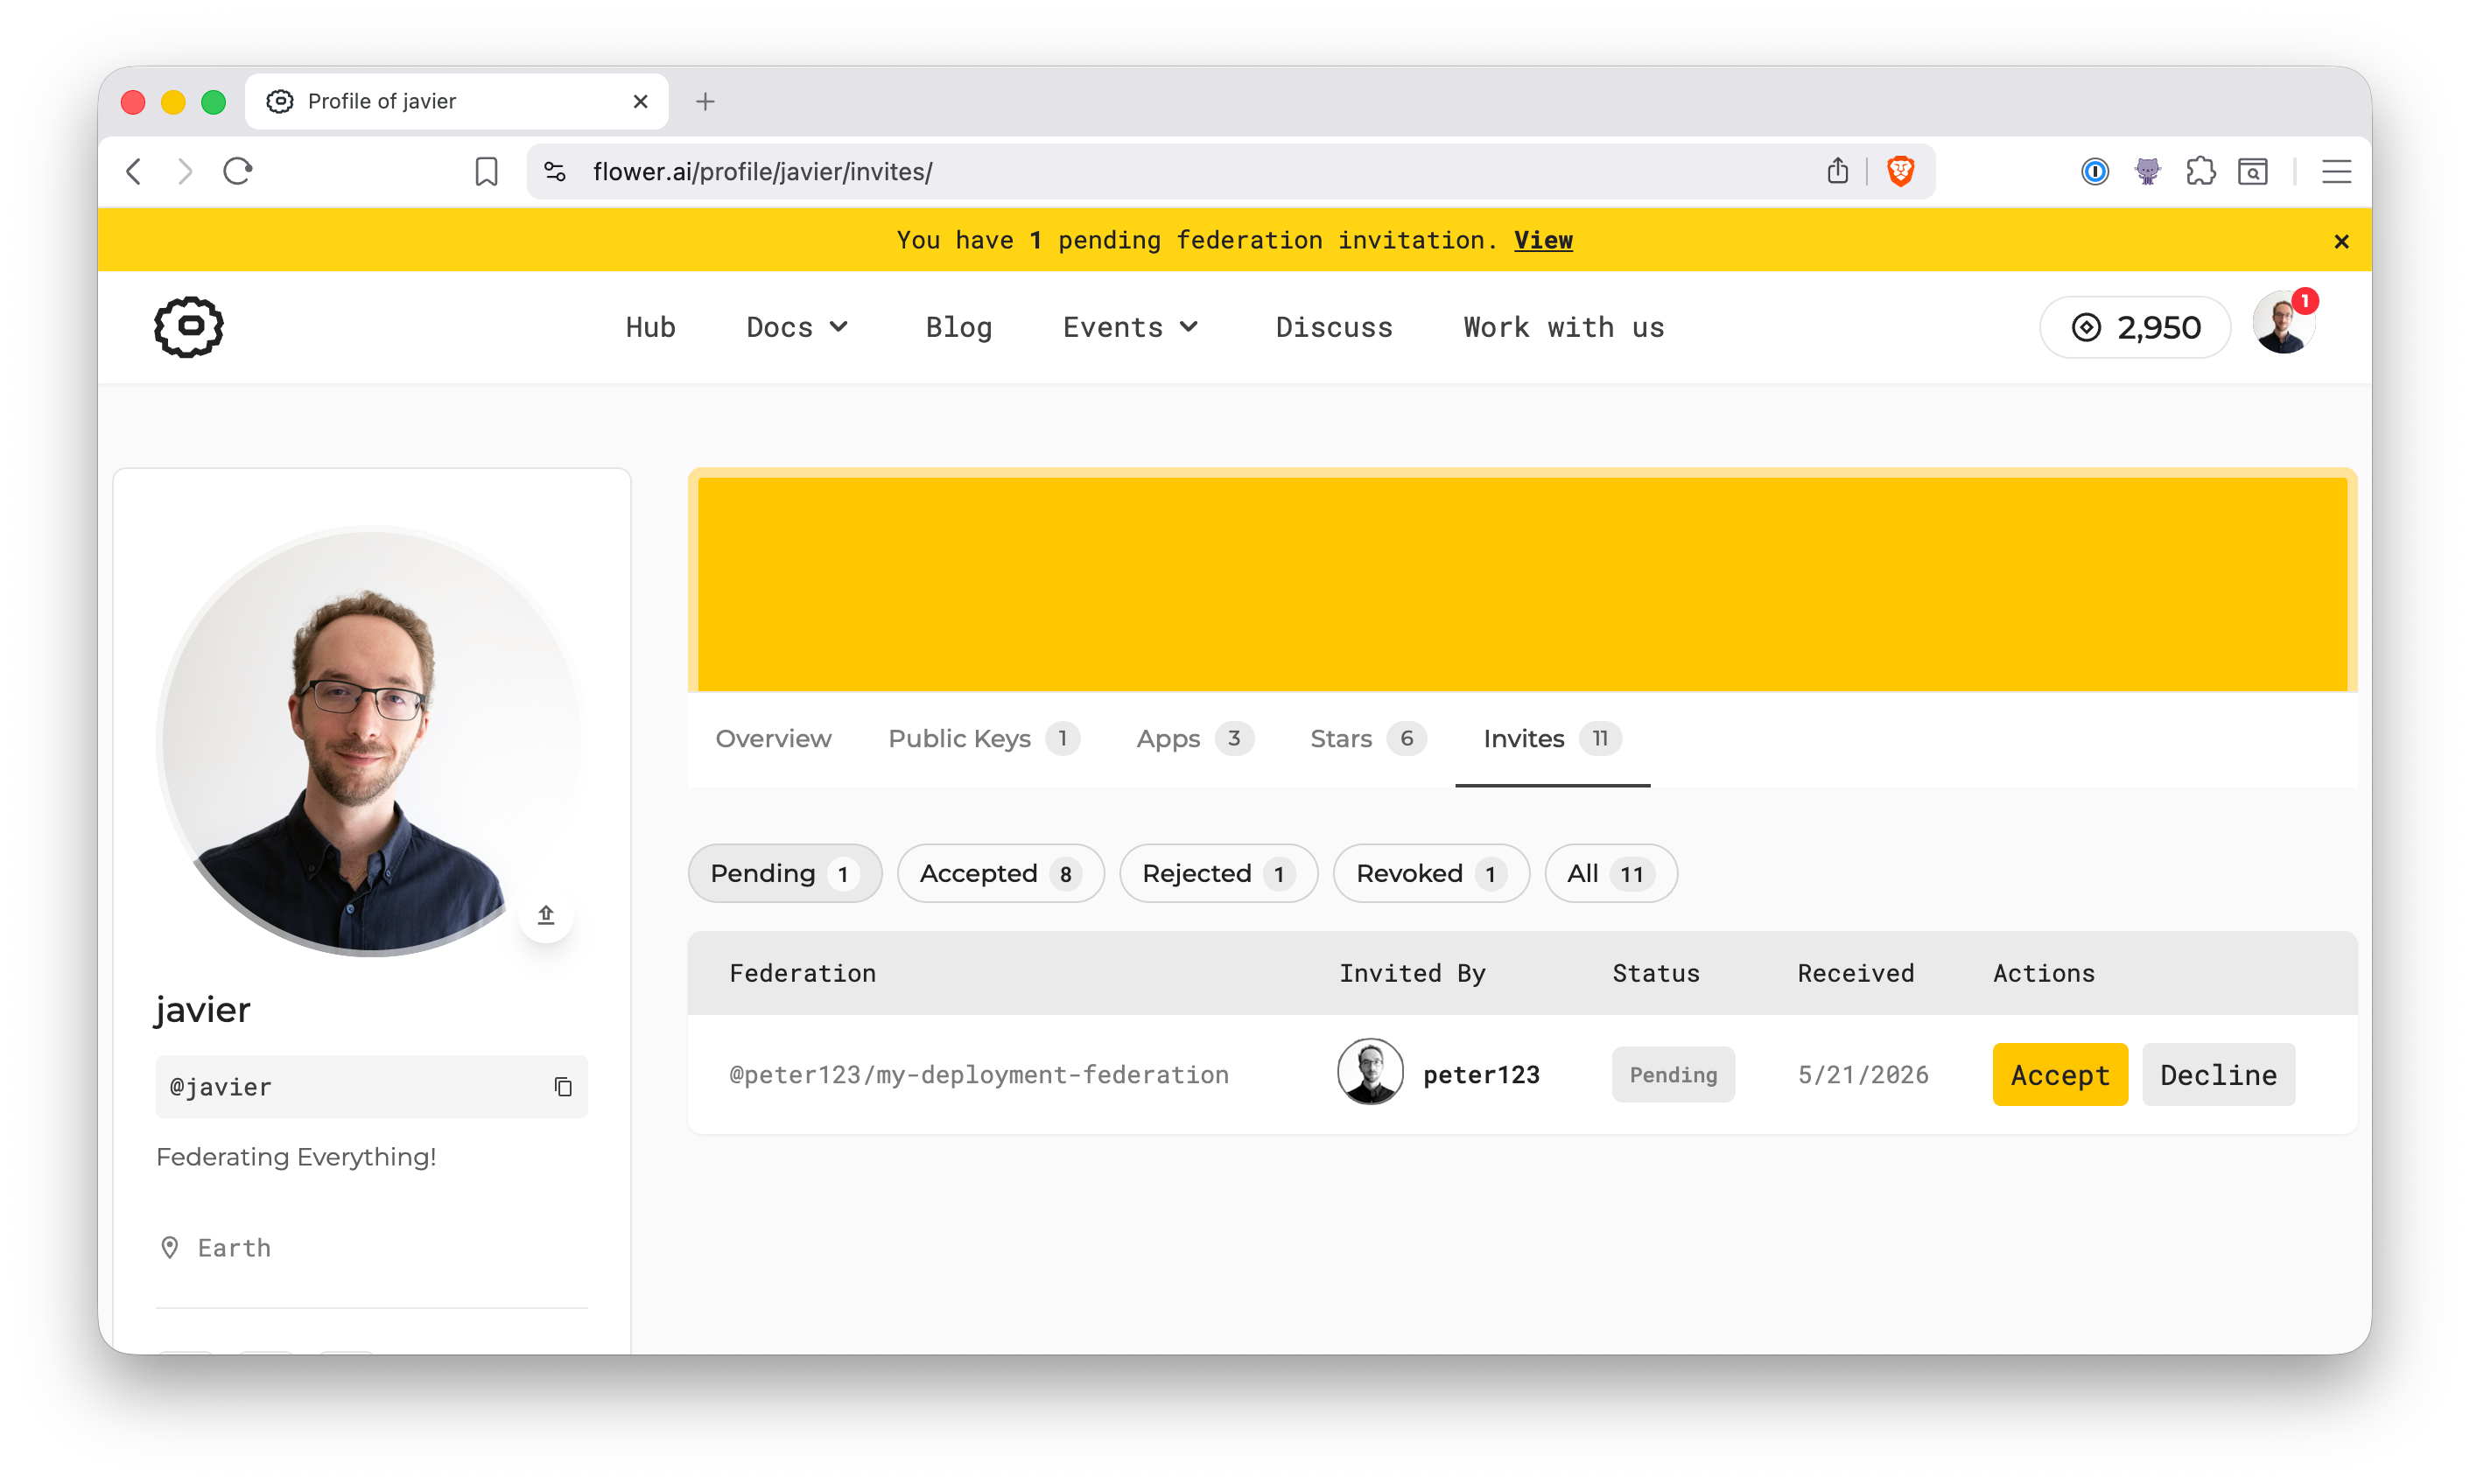The height and width of the screenshot is (1484, 2470).
Task: Close the Profile of javier tab
Action: pyautogui.click(x=641, y=101)
